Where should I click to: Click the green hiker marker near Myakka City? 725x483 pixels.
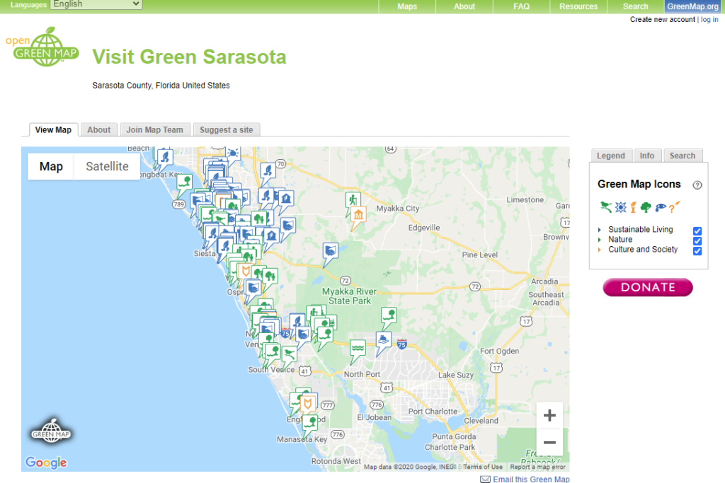(x=352, y=200)
